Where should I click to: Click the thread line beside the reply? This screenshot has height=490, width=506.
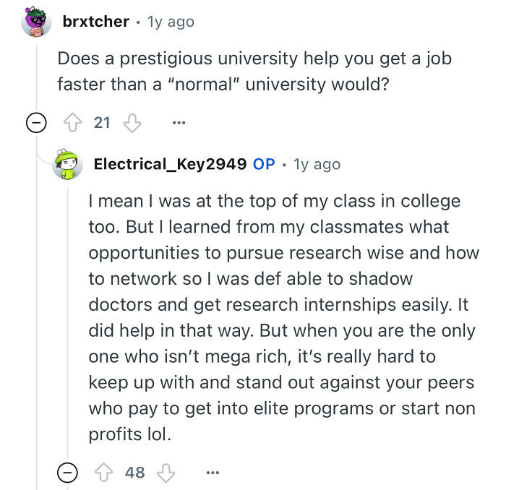35,304
